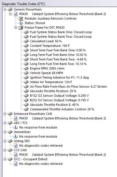117x177 pixels.
Task: Select the Vehicle Speed: 68 MPH entry
Action: click(x=46, y=73)
